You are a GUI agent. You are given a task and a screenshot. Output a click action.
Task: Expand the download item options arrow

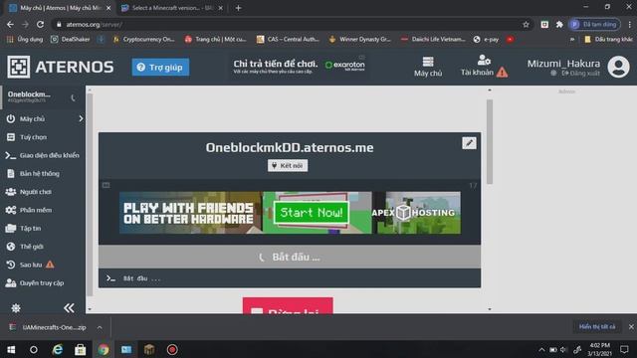coord(100,327)
